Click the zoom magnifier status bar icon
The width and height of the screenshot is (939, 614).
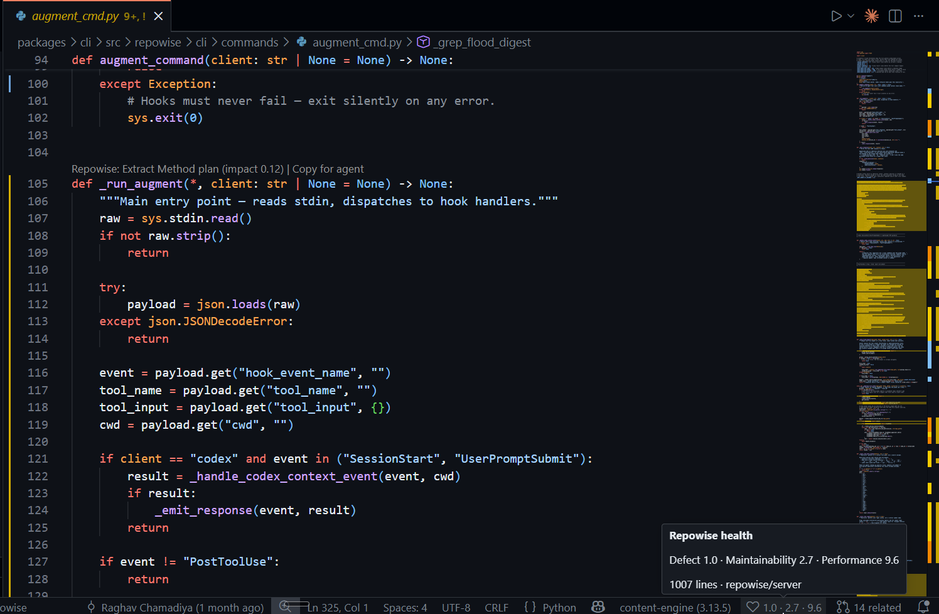pyautogui.click(x=286, y=606)
